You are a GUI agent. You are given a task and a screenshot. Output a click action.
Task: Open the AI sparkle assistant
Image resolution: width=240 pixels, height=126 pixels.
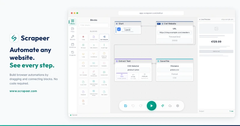point(163,106)
